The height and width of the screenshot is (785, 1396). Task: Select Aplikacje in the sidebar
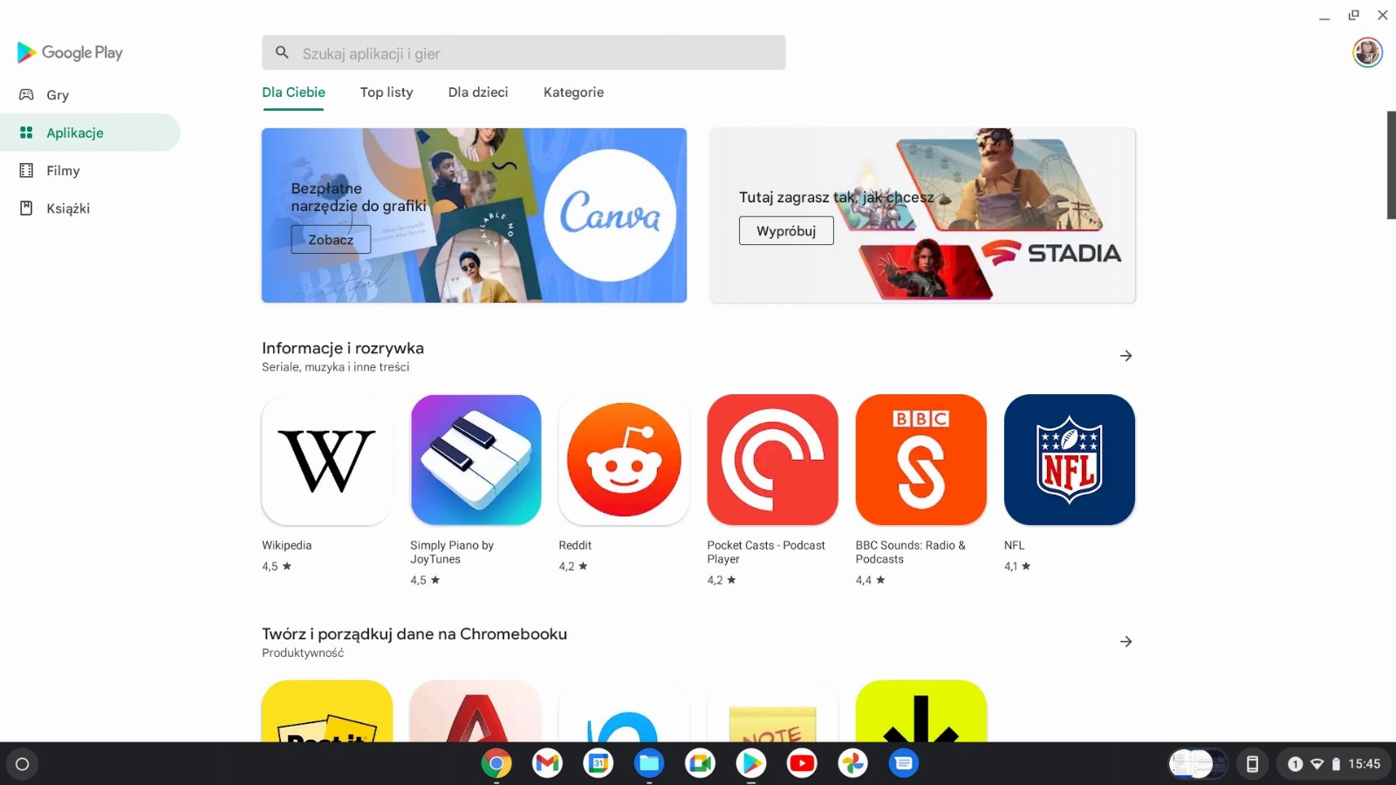coord(90,133)
